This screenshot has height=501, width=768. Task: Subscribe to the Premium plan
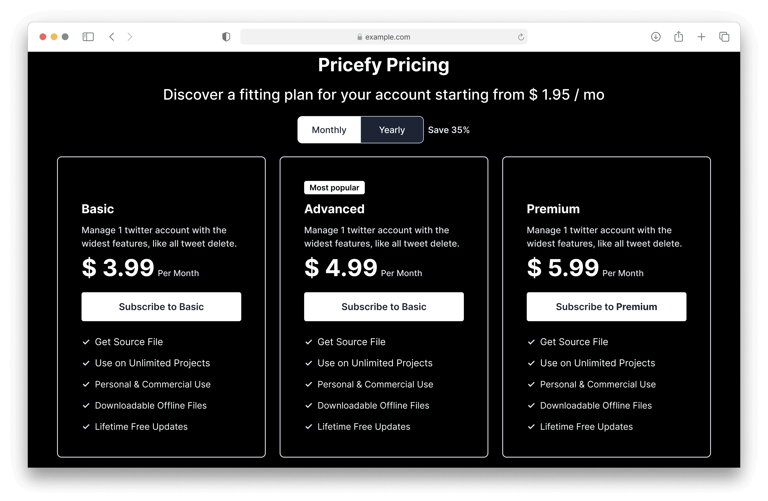coord(606,307)
